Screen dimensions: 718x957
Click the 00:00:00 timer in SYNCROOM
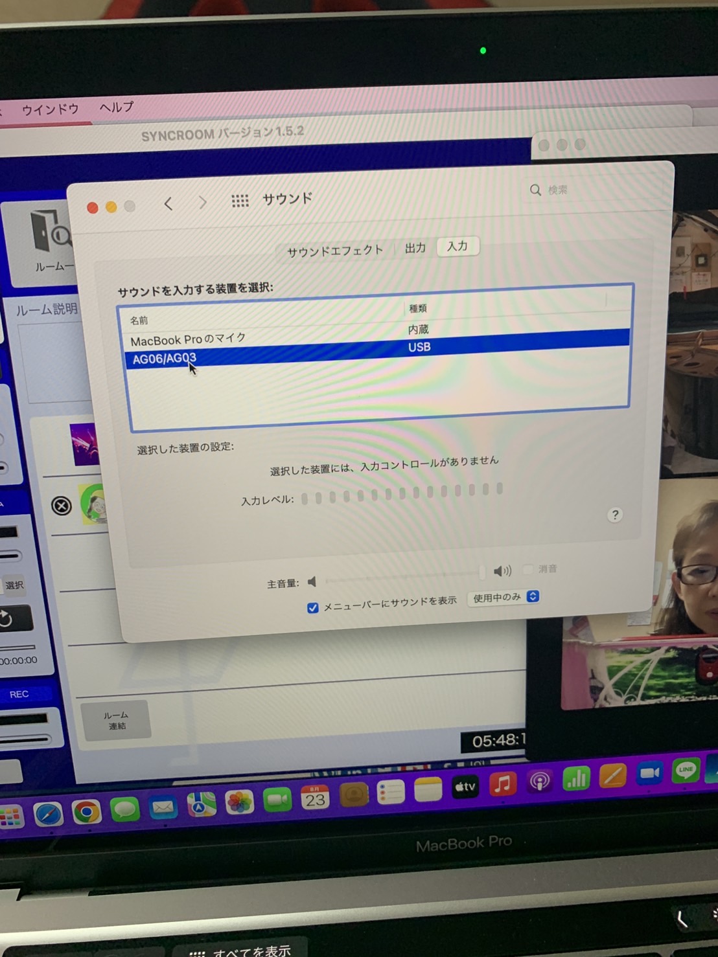coord(18,661)
